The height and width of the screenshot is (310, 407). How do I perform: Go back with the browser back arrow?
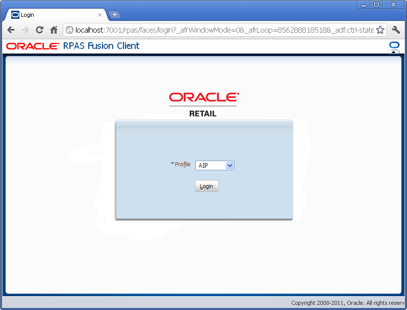click(11, 30)
